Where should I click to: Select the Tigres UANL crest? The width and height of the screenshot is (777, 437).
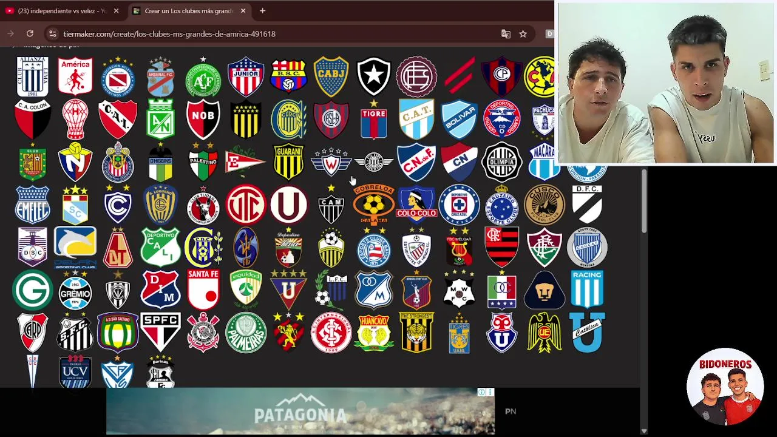(460, 333)
